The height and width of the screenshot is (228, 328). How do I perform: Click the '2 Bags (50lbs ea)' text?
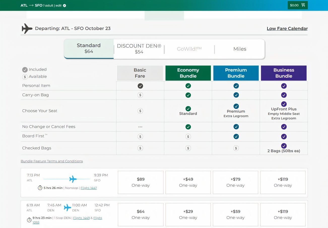[284, 151]
